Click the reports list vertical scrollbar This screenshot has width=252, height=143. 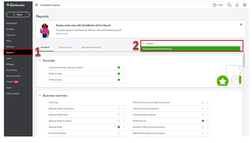pyautogui.click(x=244, y=60)
